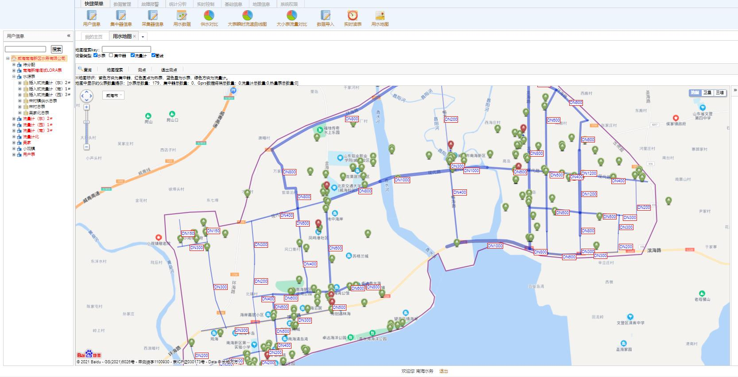Image resolution: width=738 pixels, height=377 pixels.
Task: Click the 实时读表 clock icon
Action: 353,16
